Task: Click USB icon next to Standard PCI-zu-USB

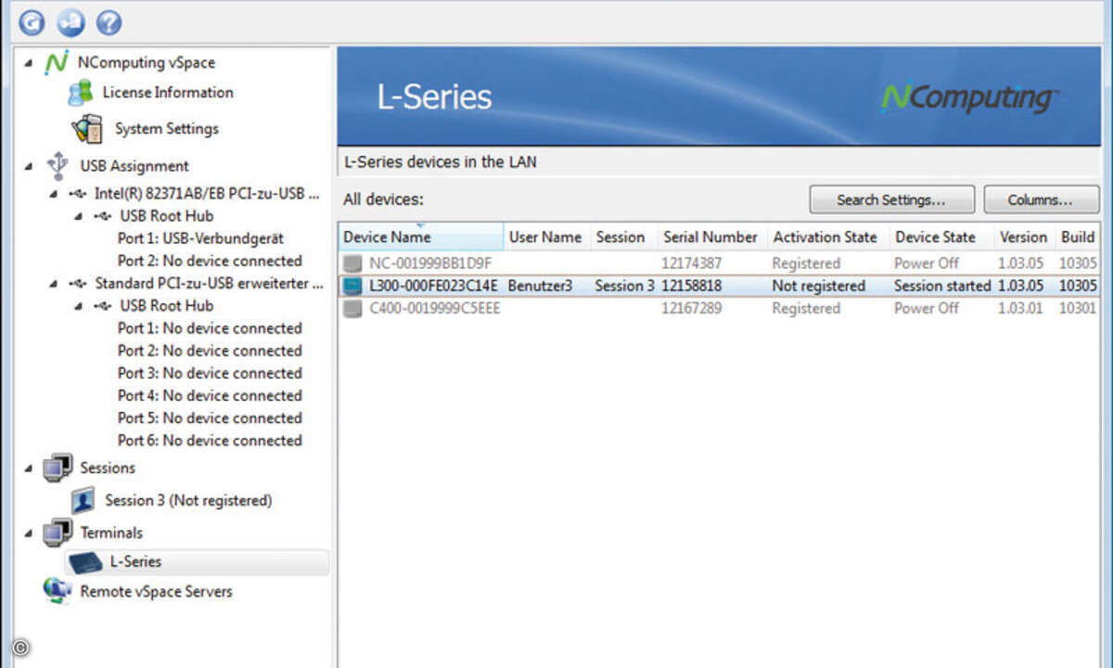Action: [x=78, y=283]
